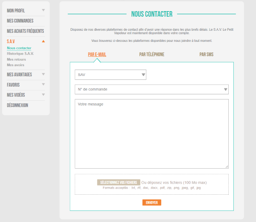This screenshot has height=222, width=256.
Task: Open Mes Achats Fréquents section
Action: pyautogui.click(x=25, y=31)
